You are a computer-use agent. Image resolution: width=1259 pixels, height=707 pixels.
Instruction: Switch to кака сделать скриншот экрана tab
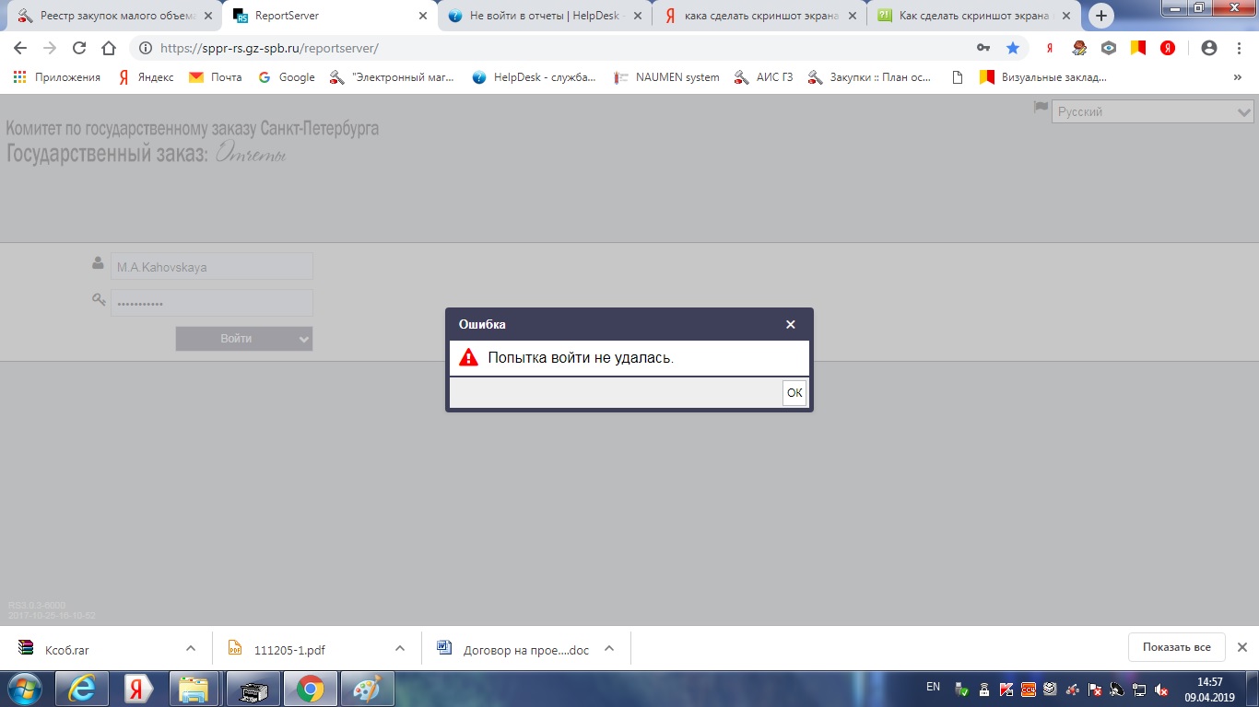pyautogui.click(x=759, y=16)
